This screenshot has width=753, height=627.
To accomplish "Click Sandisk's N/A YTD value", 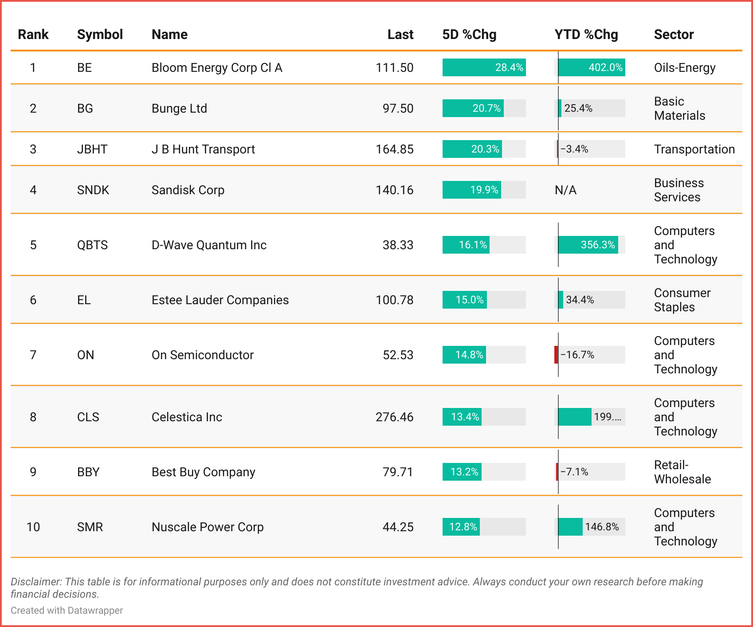I will [565, 190].
